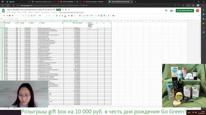206x115 pixels.
Task: Open the number format 123 dropdown
Action: tap(34, 16)
